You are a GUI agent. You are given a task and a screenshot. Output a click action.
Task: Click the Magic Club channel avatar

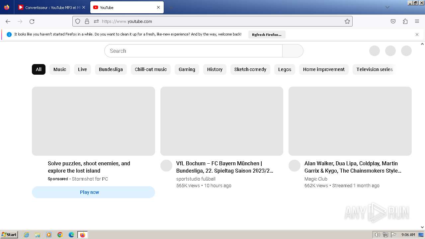pyautogui.click(x=295, y=166)
